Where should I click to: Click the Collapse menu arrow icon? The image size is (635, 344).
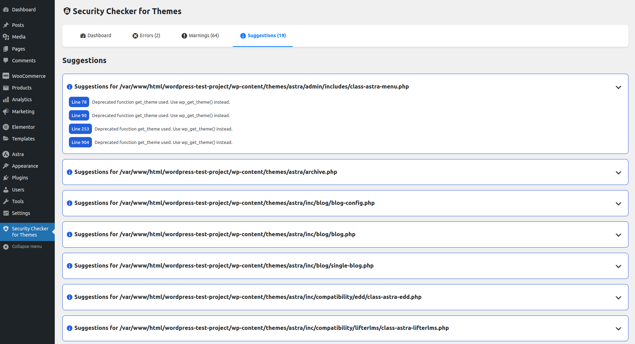[x=6, y=247]
